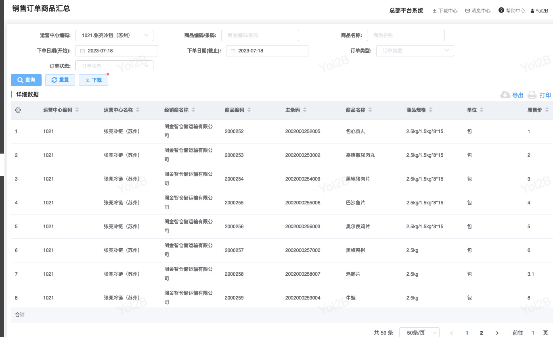Click the next page arrow

(497, 333)
